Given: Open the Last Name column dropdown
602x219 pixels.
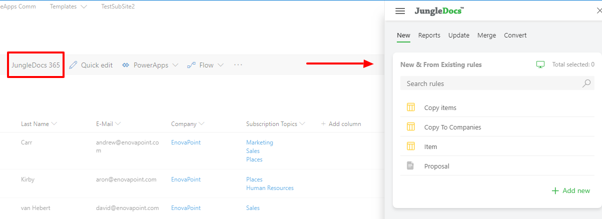Looking at the screenshot, I should pyautogui.click(x=54, y=123).
